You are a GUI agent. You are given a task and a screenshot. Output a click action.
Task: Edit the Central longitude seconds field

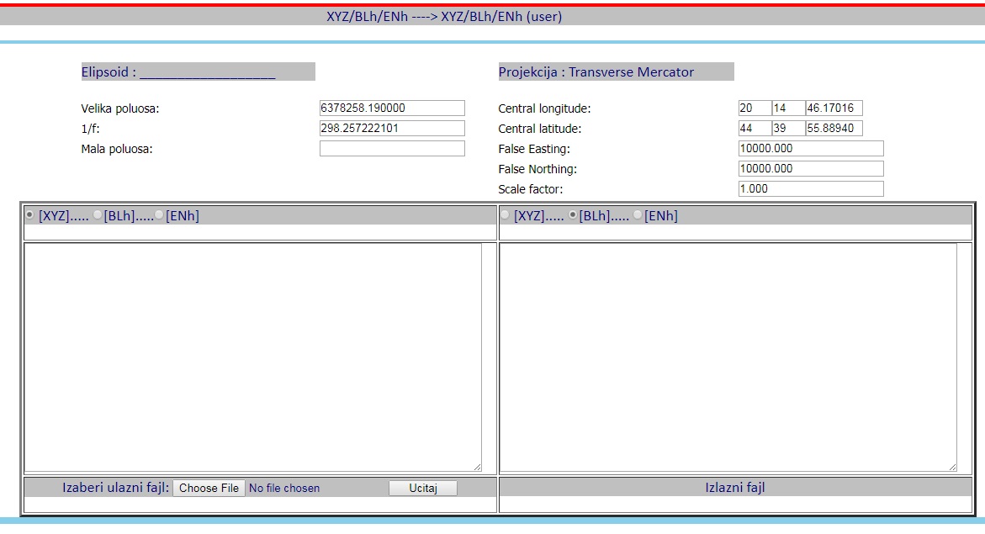pyautogui.click(x=834, y=108)
